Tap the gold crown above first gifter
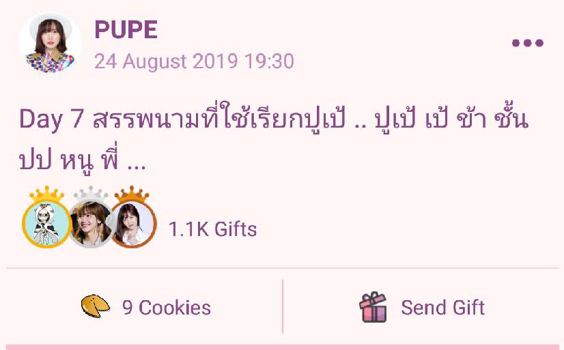The image size is (564, 350). pos(46,194)
